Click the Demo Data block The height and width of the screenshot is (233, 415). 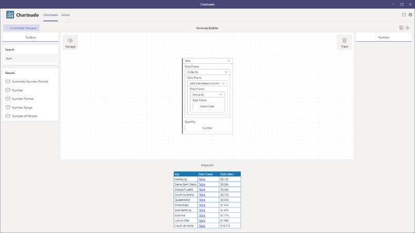207,106
